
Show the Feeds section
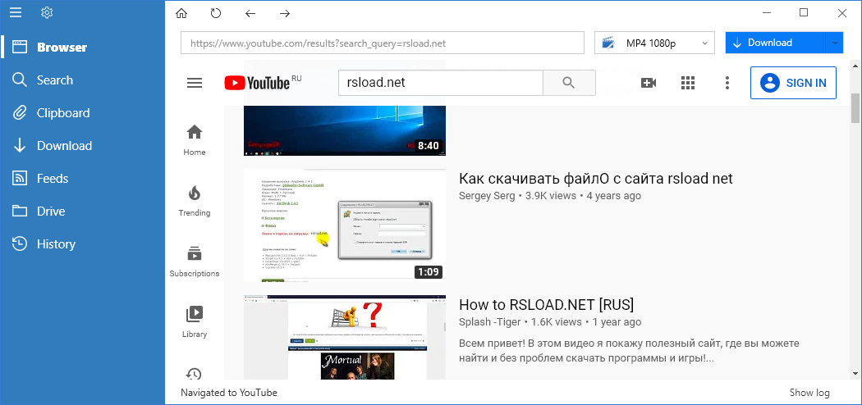pos(83,179)
